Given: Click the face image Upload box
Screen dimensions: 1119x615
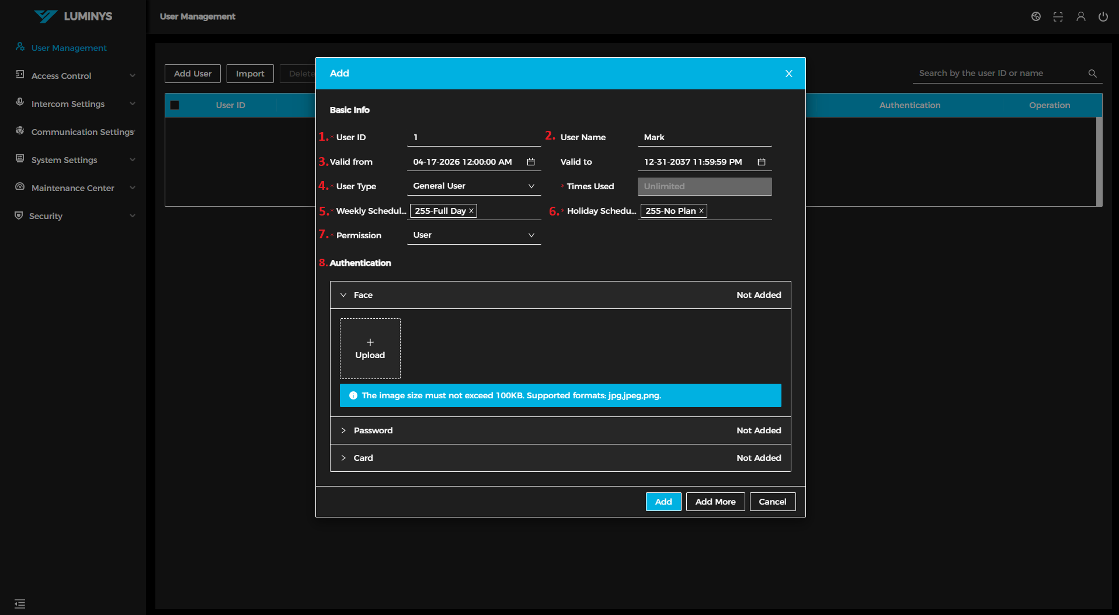Looking at the screenshot, I should 370,349.
